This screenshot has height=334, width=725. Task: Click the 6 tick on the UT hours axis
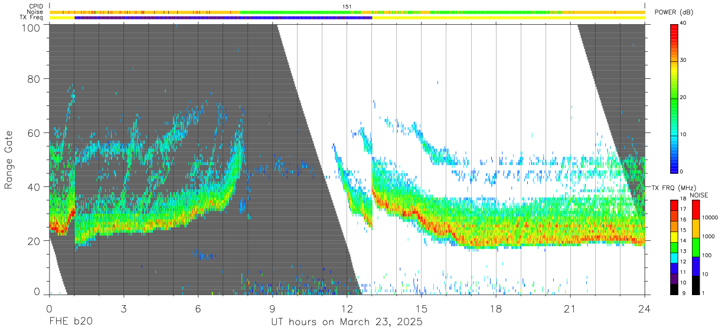pyautogui.click(x=198, y=309)
